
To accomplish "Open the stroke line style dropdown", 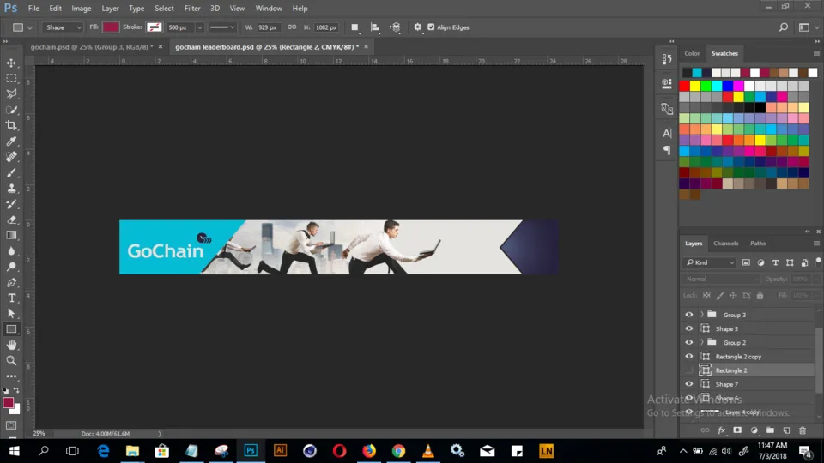I will [221, 27].
